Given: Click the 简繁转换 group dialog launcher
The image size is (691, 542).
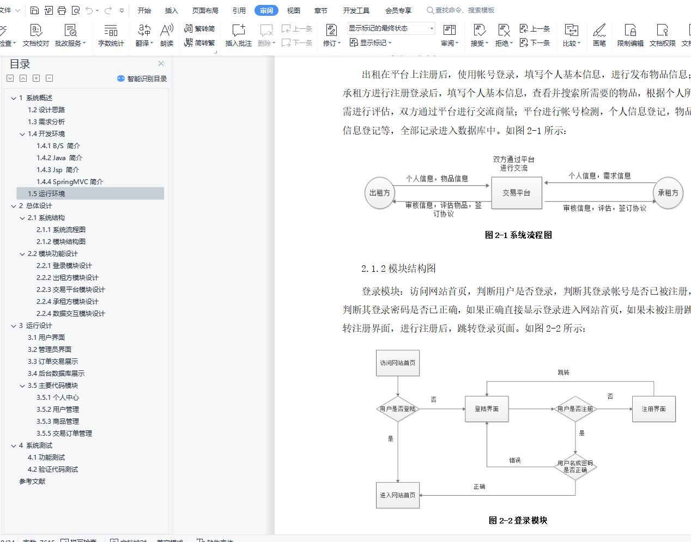Looking at the screenshot, I should tap(216, 52).
